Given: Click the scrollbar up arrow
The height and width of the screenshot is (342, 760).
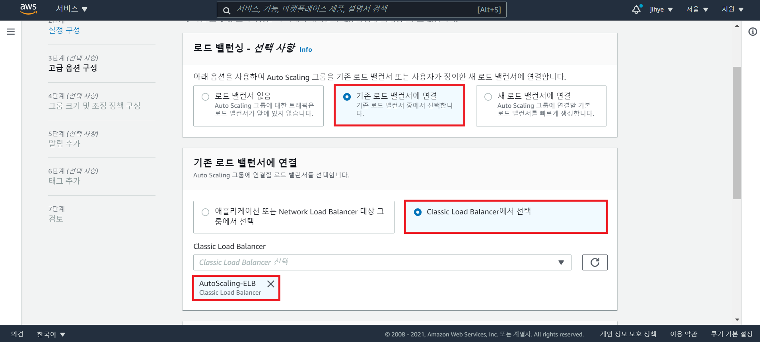Looking at the screenshot, I should [x=737, y=26].
